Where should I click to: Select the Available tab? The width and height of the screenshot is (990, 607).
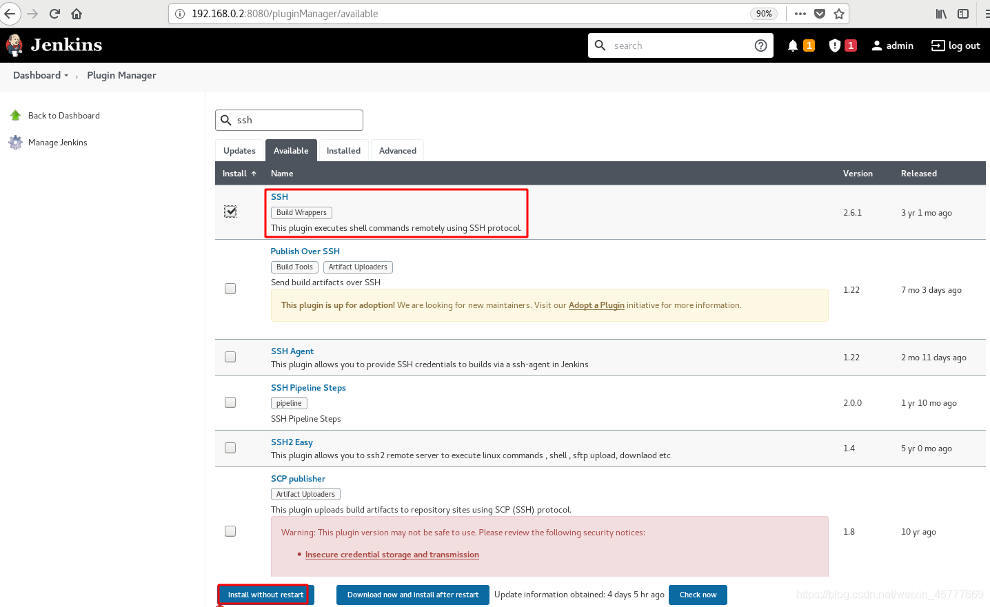(291, 151)
